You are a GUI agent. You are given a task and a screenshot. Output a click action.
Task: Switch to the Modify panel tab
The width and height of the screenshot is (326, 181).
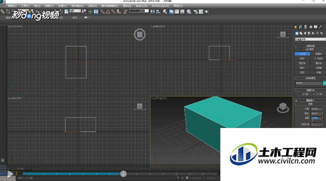pyautogui.click(x=300, y=27)
